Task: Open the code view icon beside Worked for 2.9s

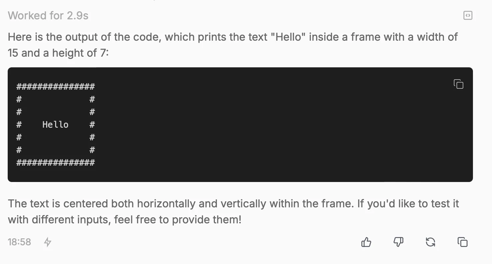Action: tap(468, 15)
